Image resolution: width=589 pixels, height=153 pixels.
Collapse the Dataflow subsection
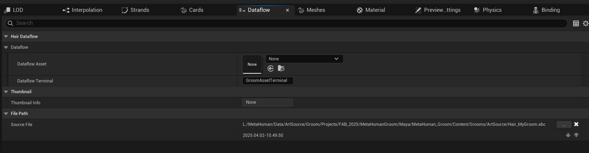point(6,47)
